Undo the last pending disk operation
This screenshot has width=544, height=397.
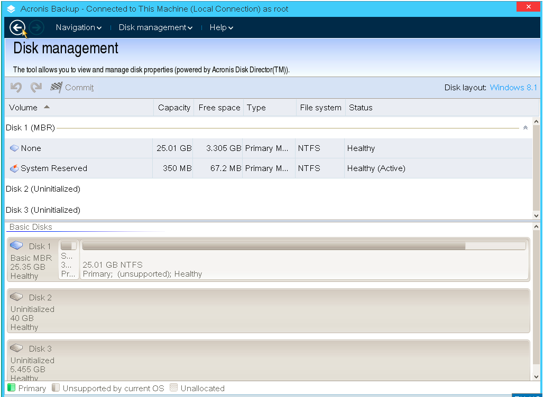tap(16, 87)
